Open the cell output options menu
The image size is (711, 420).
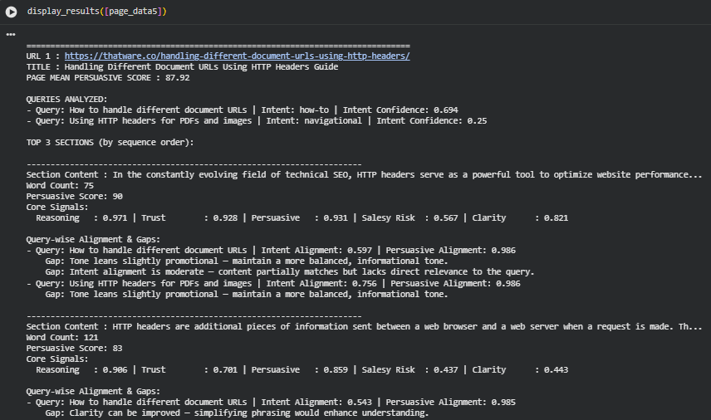[x=11, y=35]
